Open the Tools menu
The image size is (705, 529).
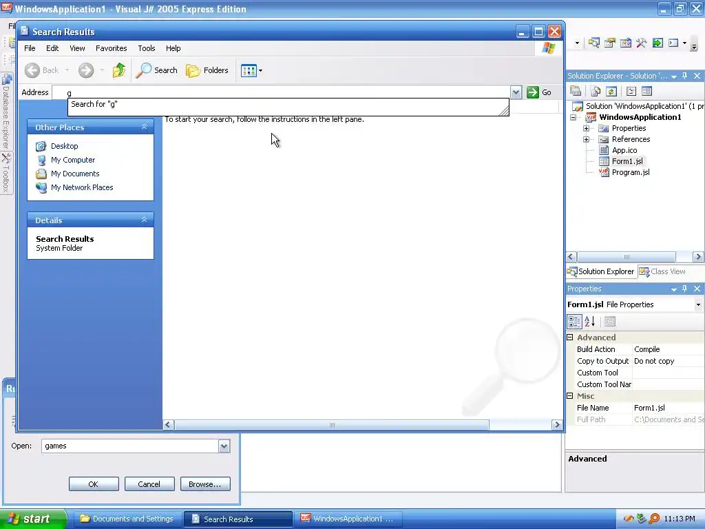pyautogui.click(x=146, y=48)
